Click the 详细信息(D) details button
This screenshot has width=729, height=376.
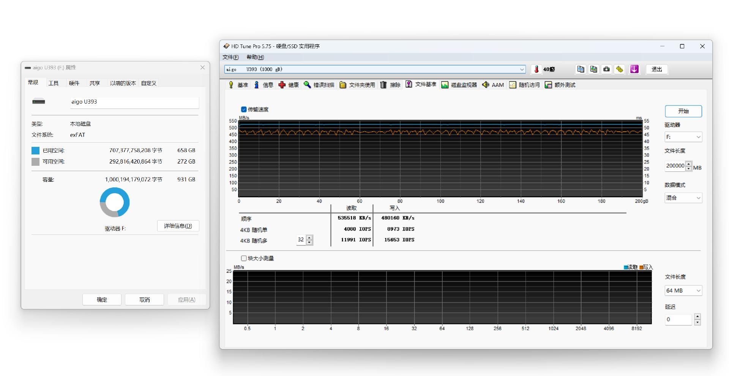click(178, 226)
